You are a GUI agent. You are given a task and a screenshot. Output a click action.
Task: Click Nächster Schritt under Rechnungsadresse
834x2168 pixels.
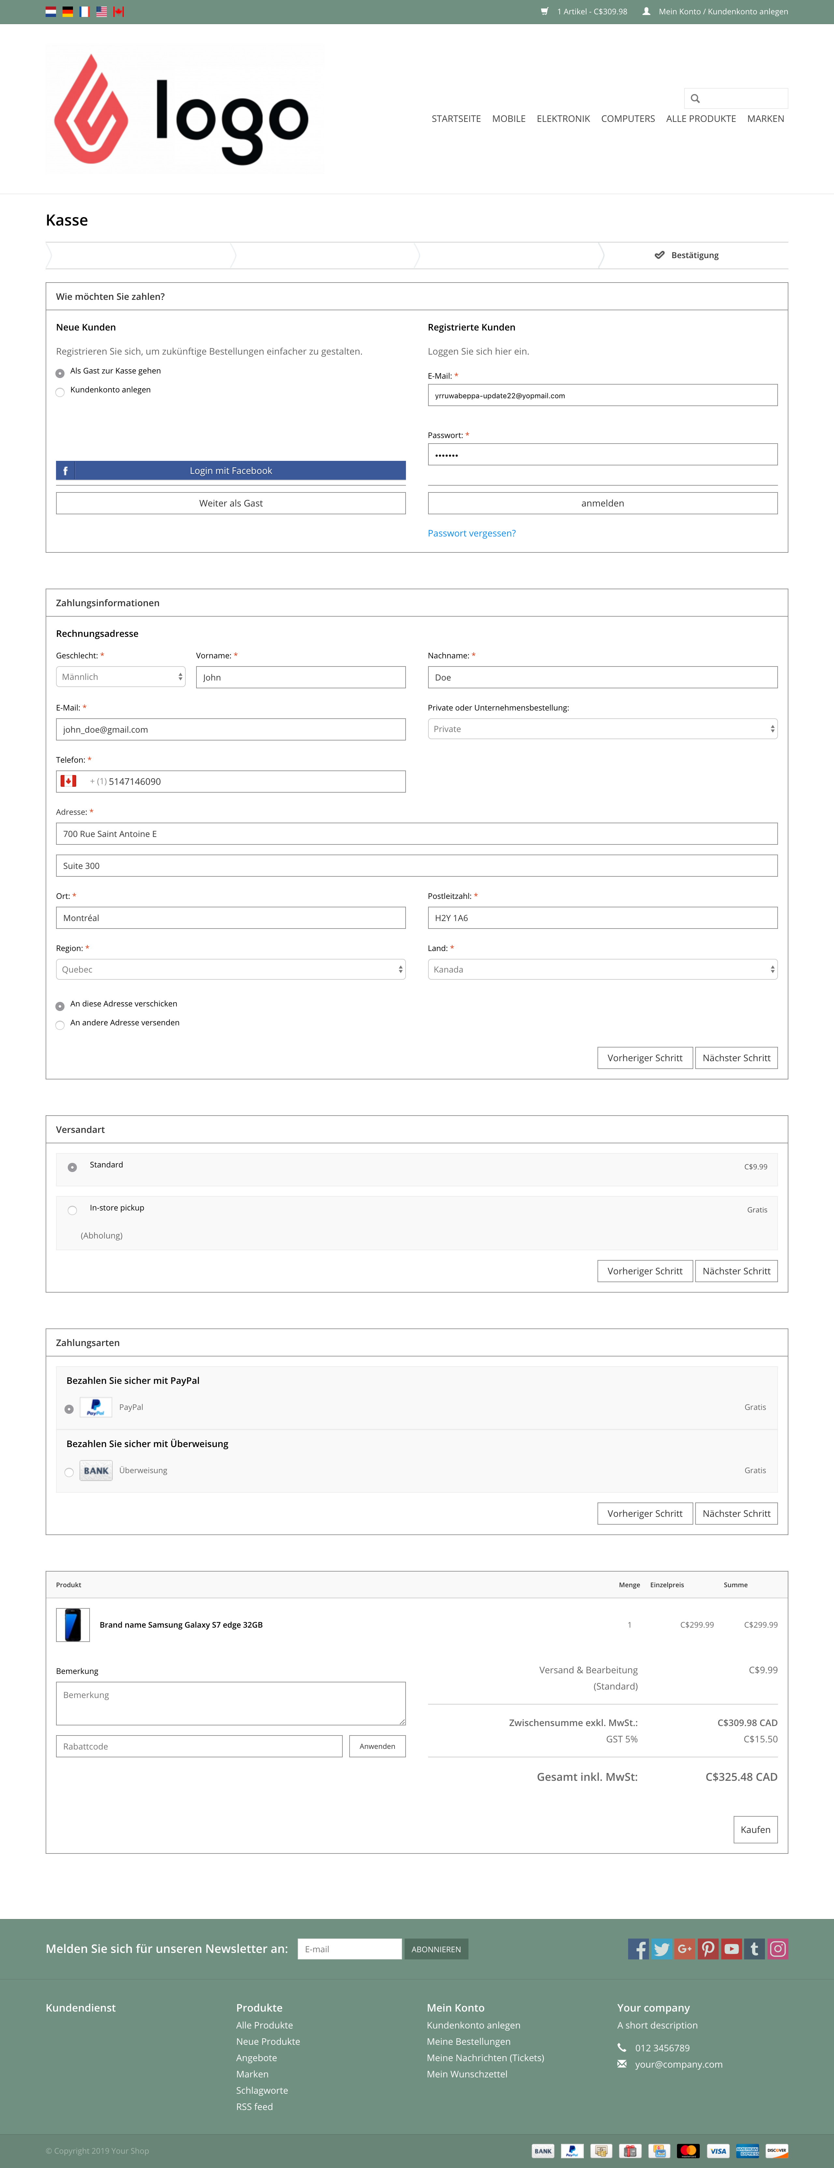(x=736, y=1058)
